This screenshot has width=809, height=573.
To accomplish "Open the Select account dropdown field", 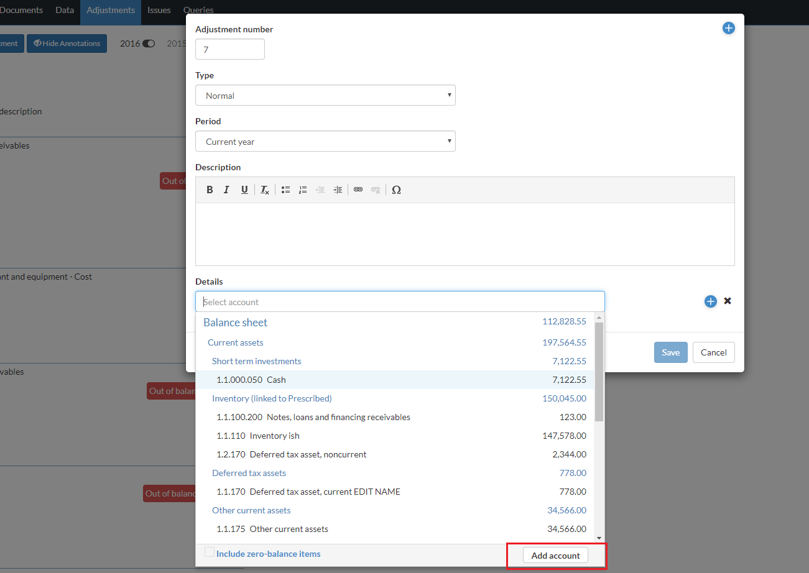I will (x=400, y=301).
